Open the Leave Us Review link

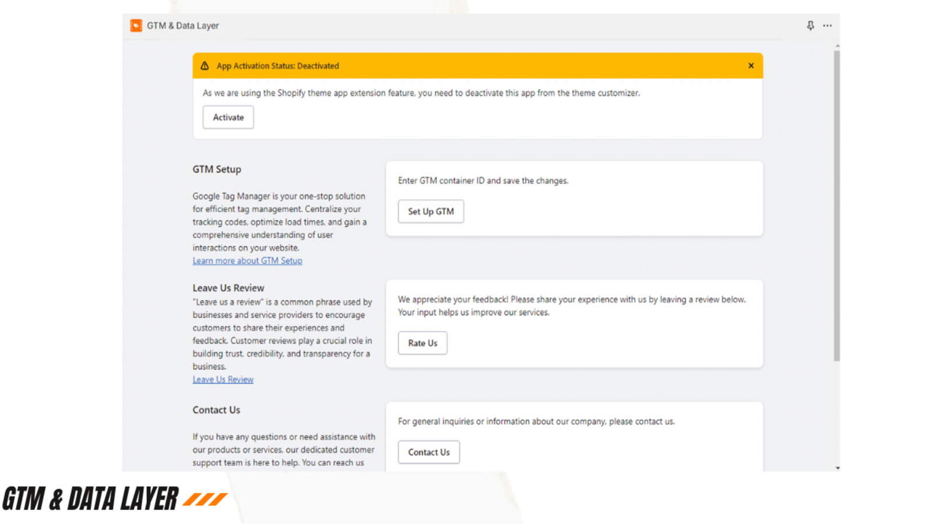pos(223,380)
